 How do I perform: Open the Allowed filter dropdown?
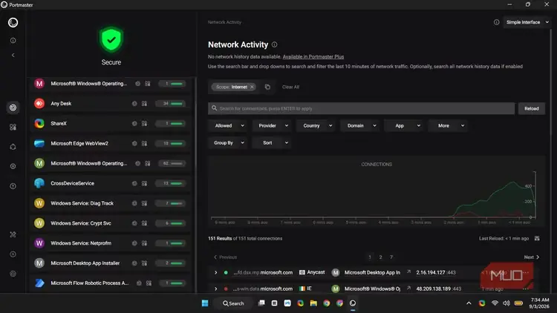(229, 125)
